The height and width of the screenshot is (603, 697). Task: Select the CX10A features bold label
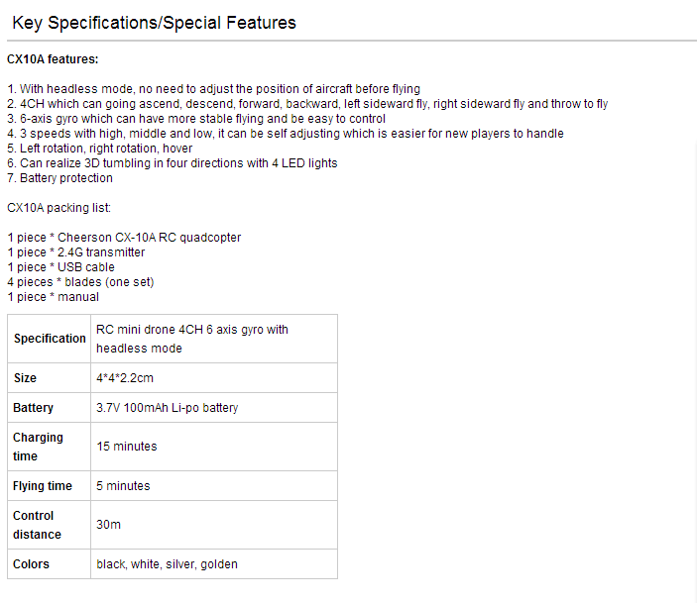point(53,59)
